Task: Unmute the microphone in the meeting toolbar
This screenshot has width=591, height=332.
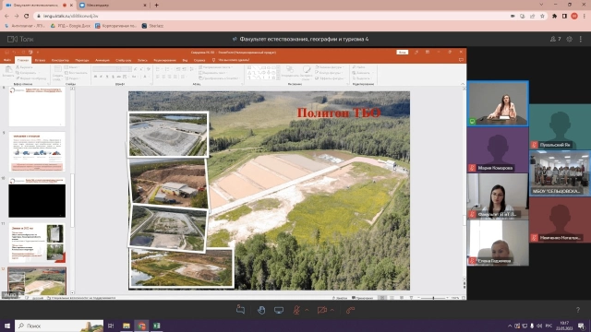Action: point(296,310)
